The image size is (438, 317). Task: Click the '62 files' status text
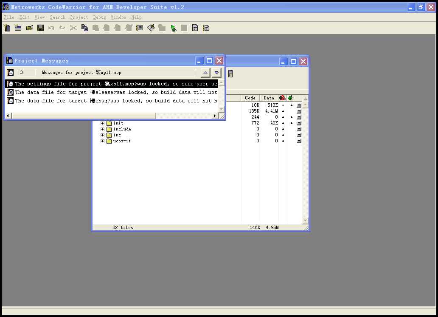click(x=123, y=228)
